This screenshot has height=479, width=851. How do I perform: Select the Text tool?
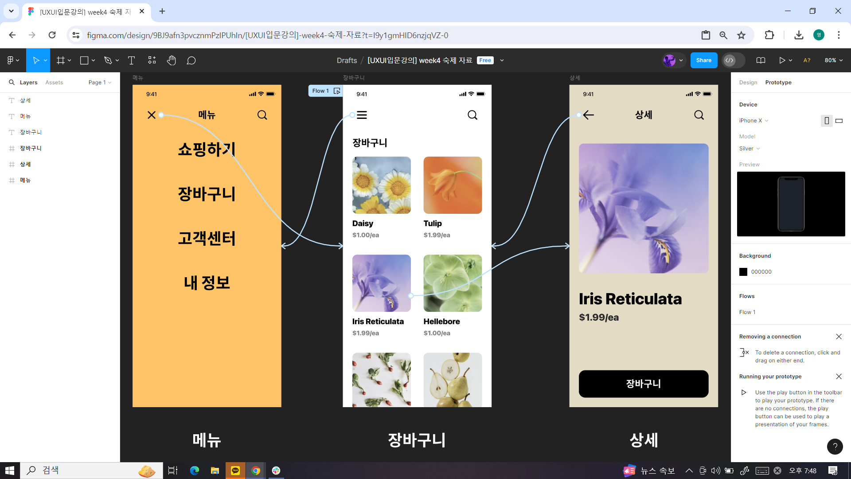click(131, 60)
